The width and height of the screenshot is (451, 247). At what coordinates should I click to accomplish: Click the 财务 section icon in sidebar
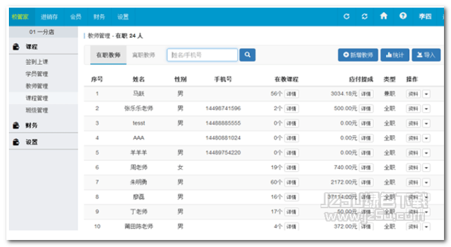(x=16, y=125)
